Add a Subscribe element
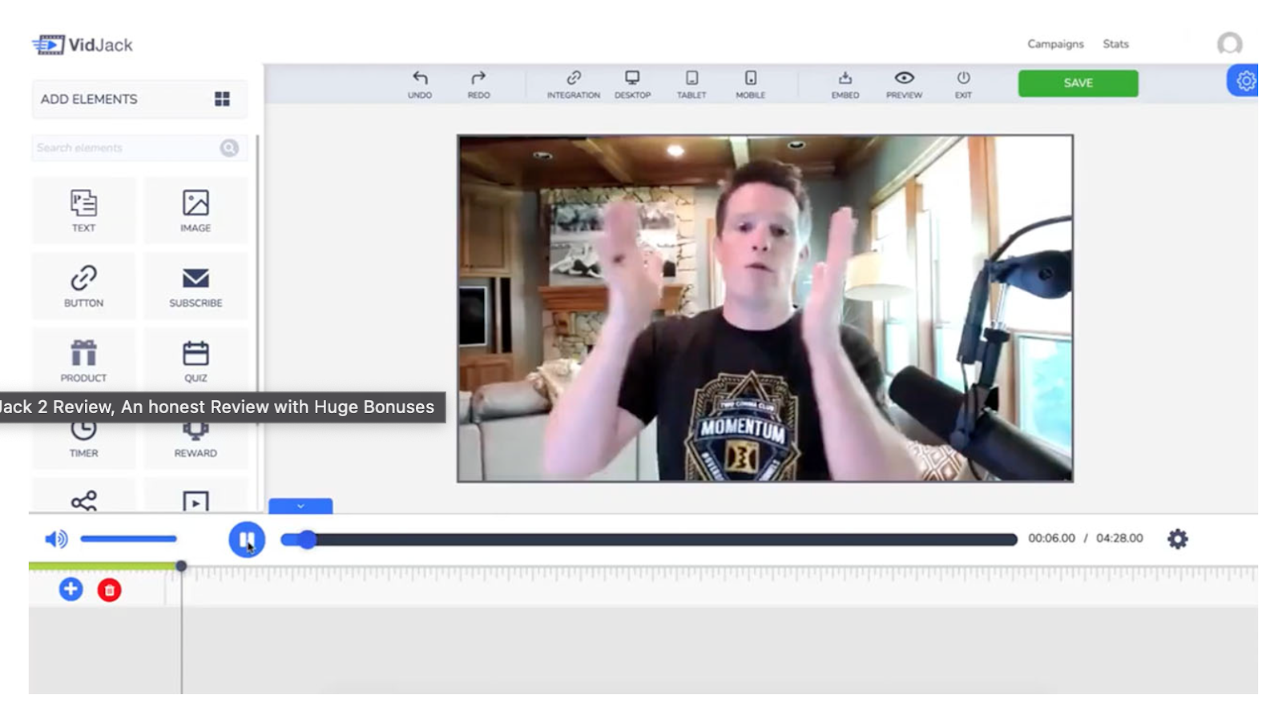Image resolution: width=1282 pixels, height=710 pixels. (196, 286)
